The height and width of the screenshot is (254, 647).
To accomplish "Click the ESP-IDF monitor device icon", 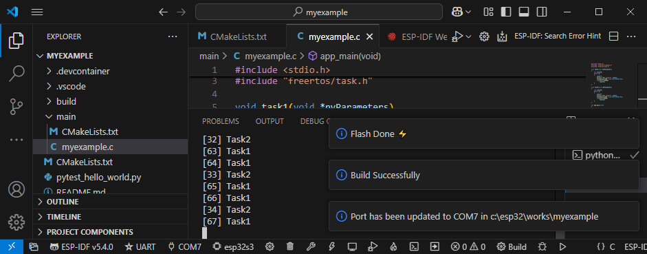I will [352, 247].
